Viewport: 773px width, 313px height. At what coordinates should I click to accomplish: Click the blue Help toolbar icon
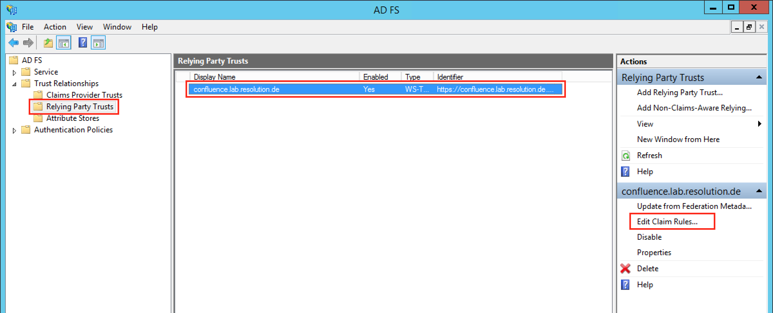coord(83,43)
